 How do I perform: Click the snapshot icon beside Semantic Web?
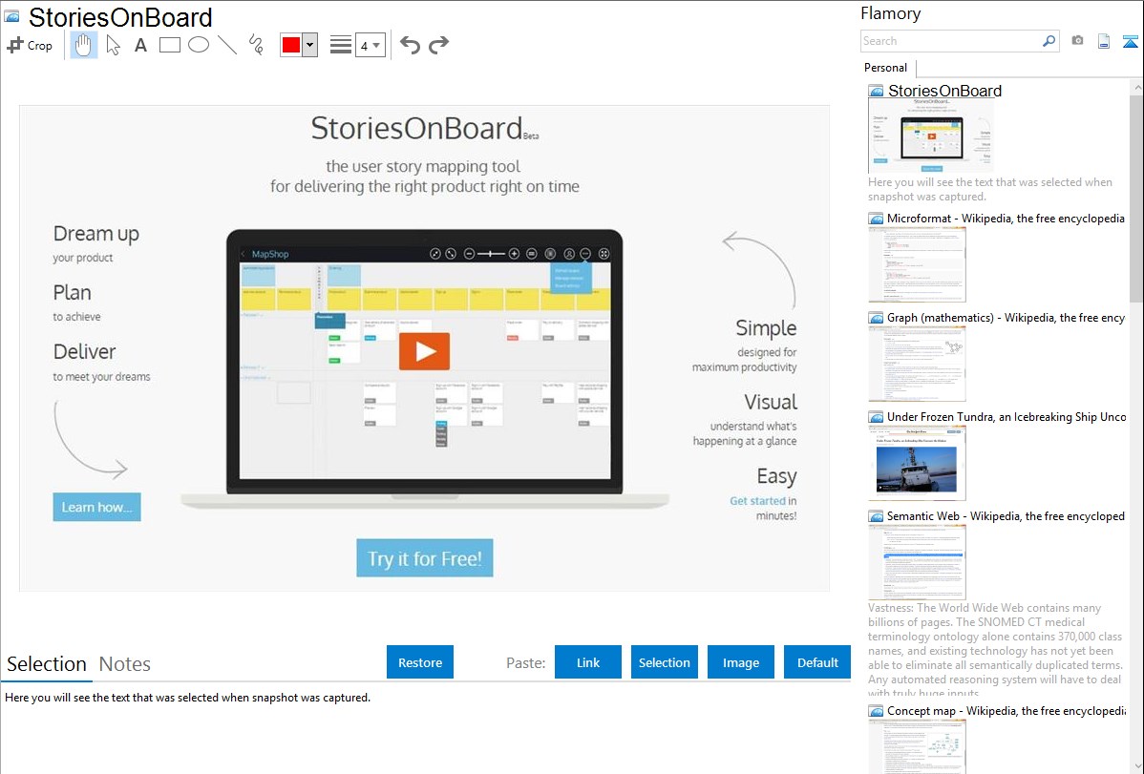tap(876, 515)
